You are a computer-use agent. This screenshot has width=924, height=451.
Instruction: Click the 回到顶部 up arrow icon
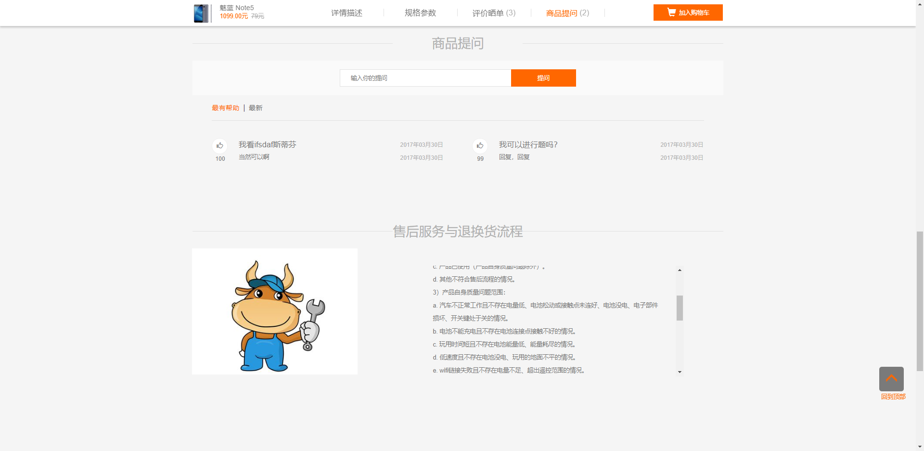[x=891, y=379]
